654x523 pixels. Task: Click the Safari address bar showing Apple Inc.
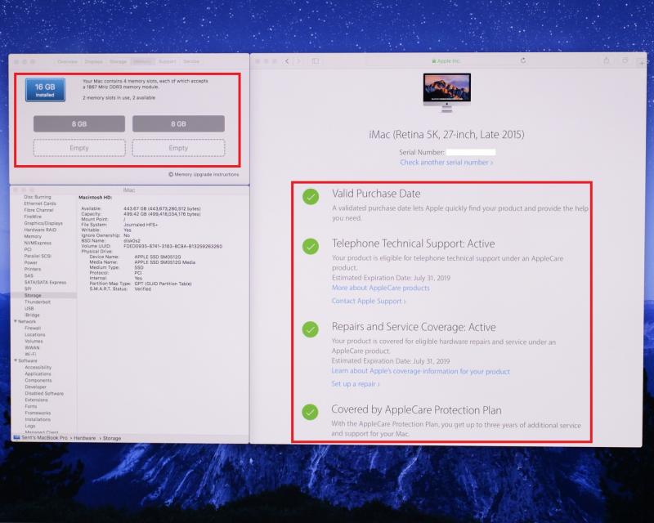tap(446, 61)
